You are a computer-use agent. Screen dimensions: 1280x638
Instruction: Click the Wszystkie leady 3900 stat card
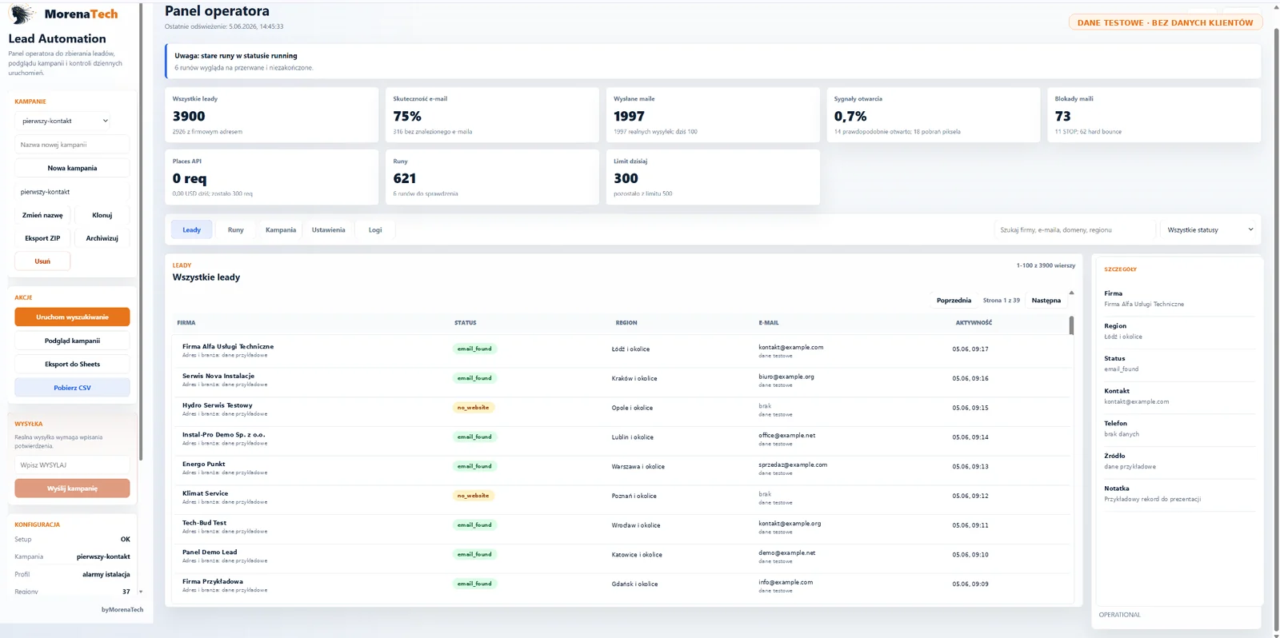point(271,115)
